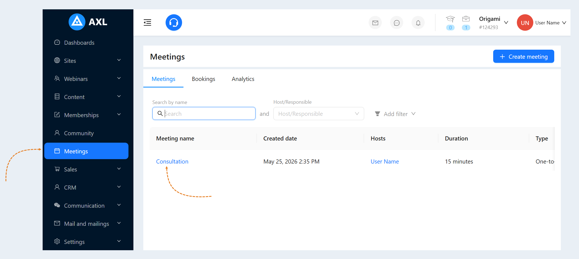Switch to the Analytics tab

coord(243,79)
